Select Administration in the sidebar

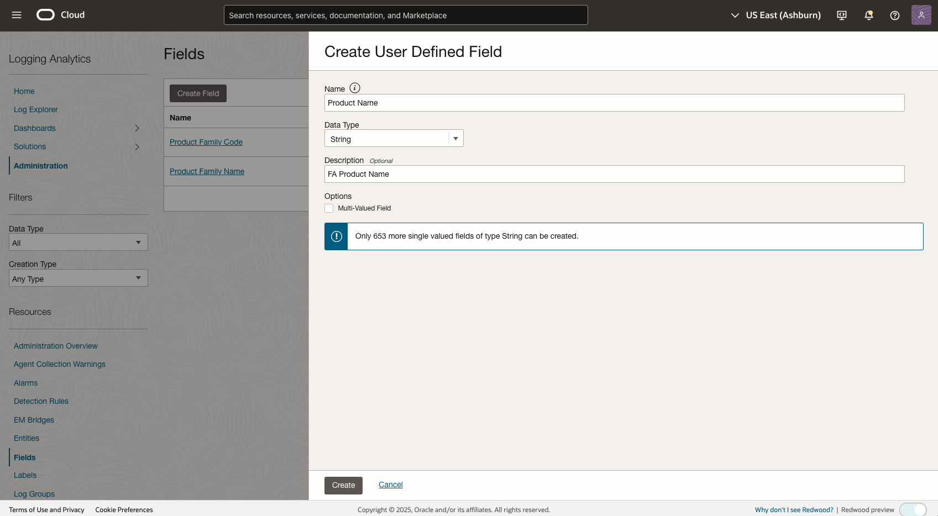[x=40, y=165]
